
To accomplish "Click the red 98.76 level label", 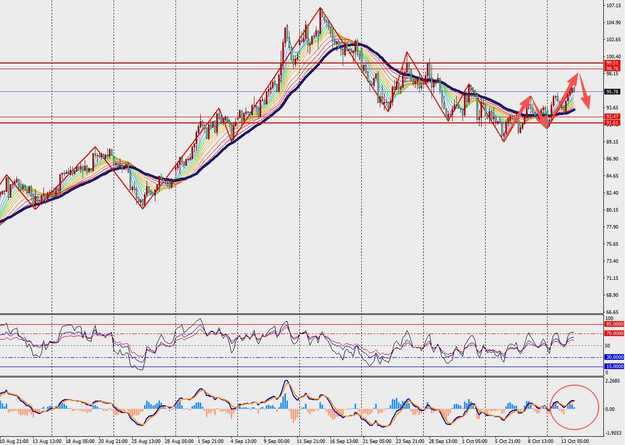I will [x=612, y=69].
